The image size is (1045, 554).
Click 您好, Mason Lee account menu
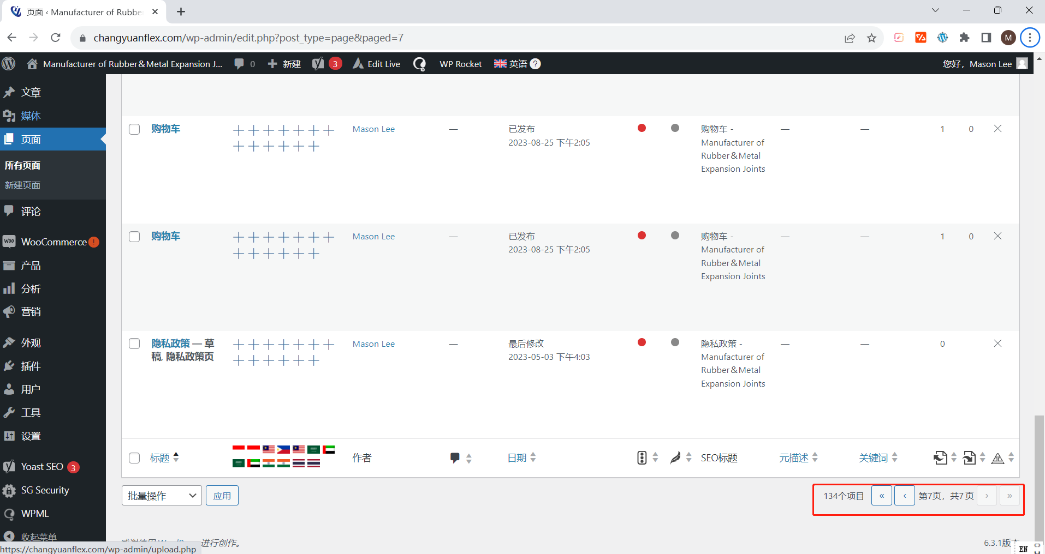(x=985, y=64)
